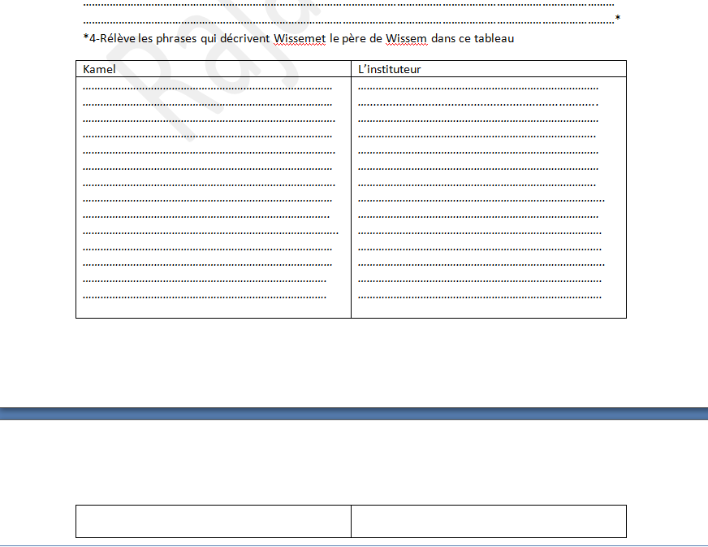Click the empty right cell of the bottom table
The width and height of the screenshot is (708, 547).
pos(488,521)
